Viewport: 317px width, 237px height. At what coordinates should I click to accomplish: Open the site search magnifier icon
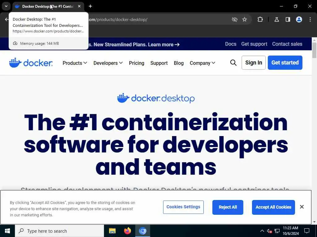(233, 63)
